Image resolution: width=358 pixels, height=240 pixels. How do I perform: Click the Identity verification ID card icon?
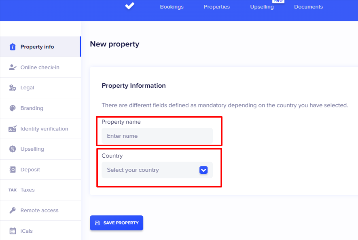[13, 129]
